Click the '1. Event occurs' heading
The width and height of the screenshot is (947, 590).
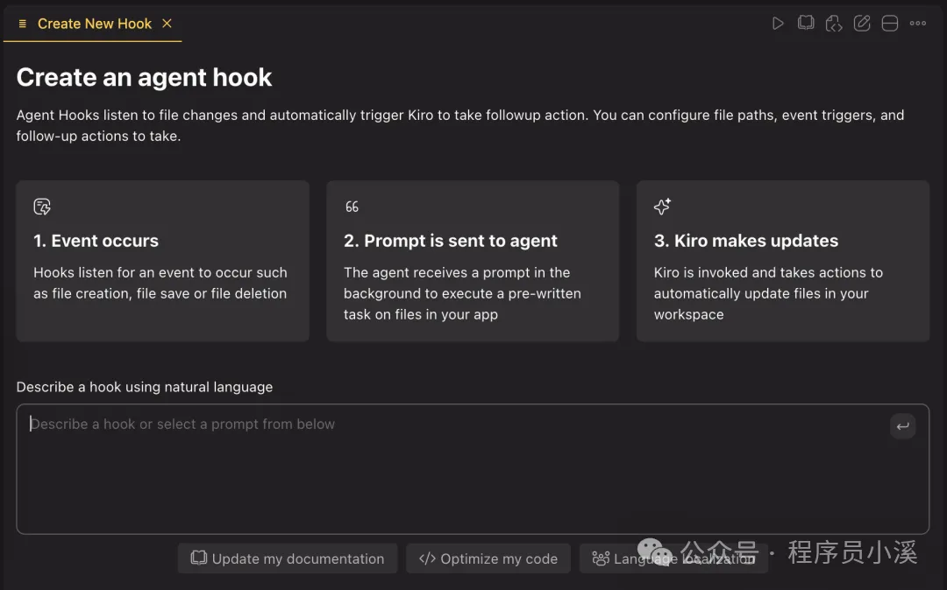[x=96, y=241]
